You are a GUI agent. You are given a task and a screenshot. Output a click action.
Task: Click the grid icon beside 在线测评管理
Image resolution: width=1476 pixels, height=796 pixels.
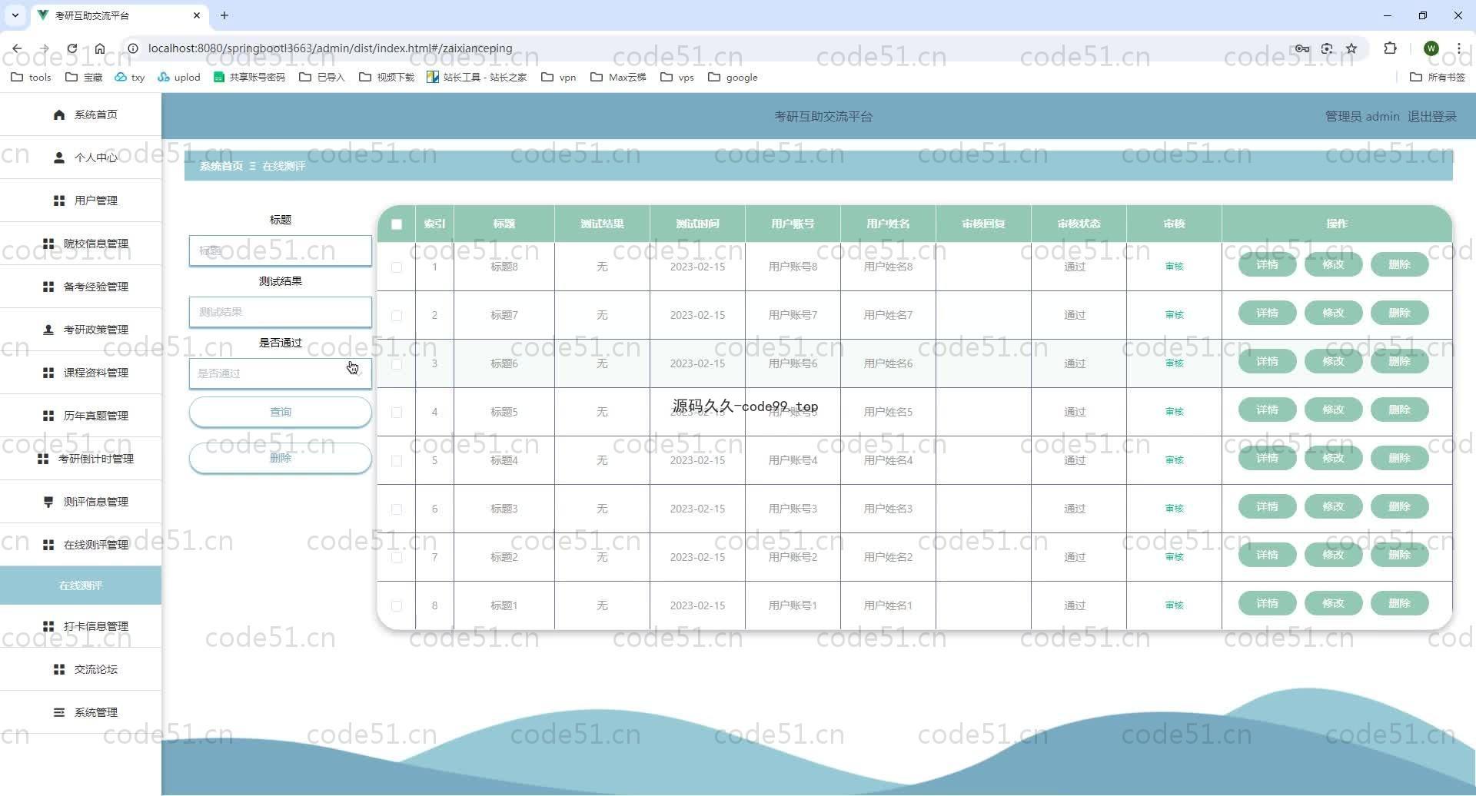48,545
